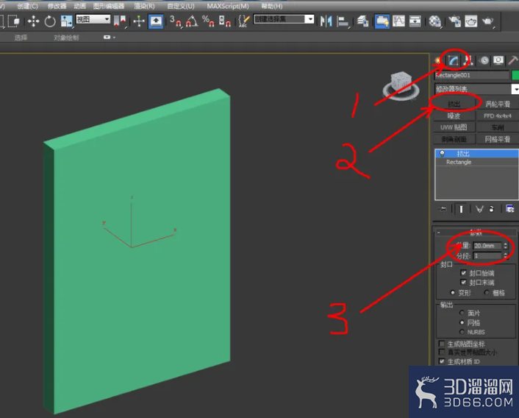Select 面片 output radio button
519x418 pixels.
[x=462, y=313]
